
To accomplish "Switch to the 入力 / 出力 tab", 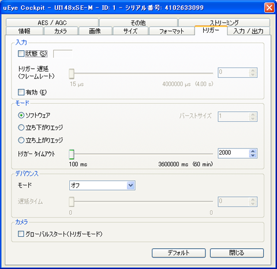I will coord(249,31).
